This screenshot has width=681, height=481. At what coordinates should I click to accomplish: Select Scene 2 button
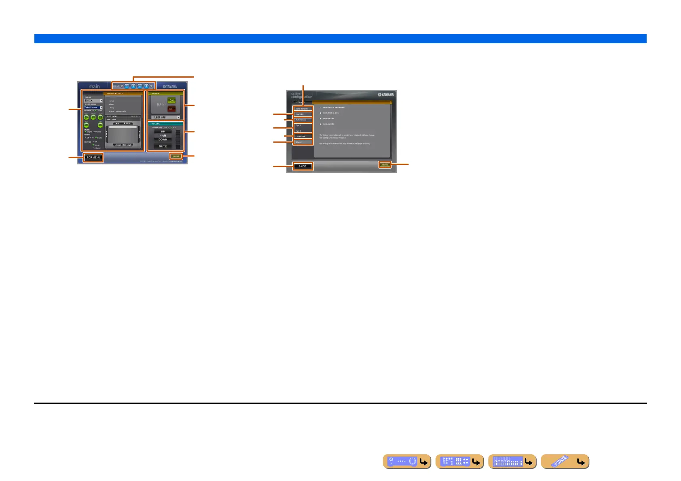click(133, 86)
